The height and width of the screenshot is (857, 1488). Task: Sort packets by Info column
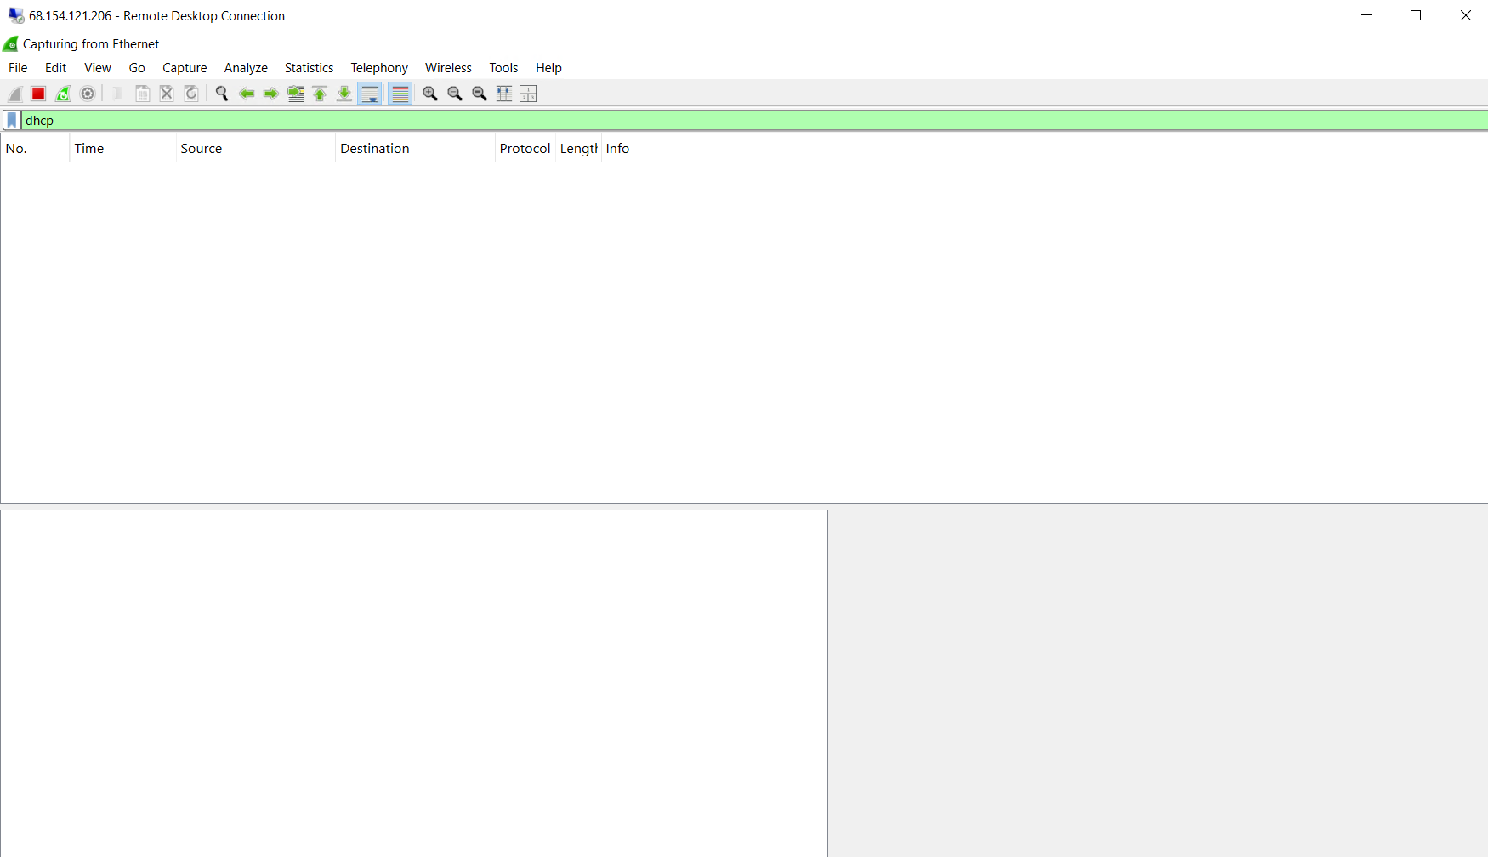pos(1044,149)
